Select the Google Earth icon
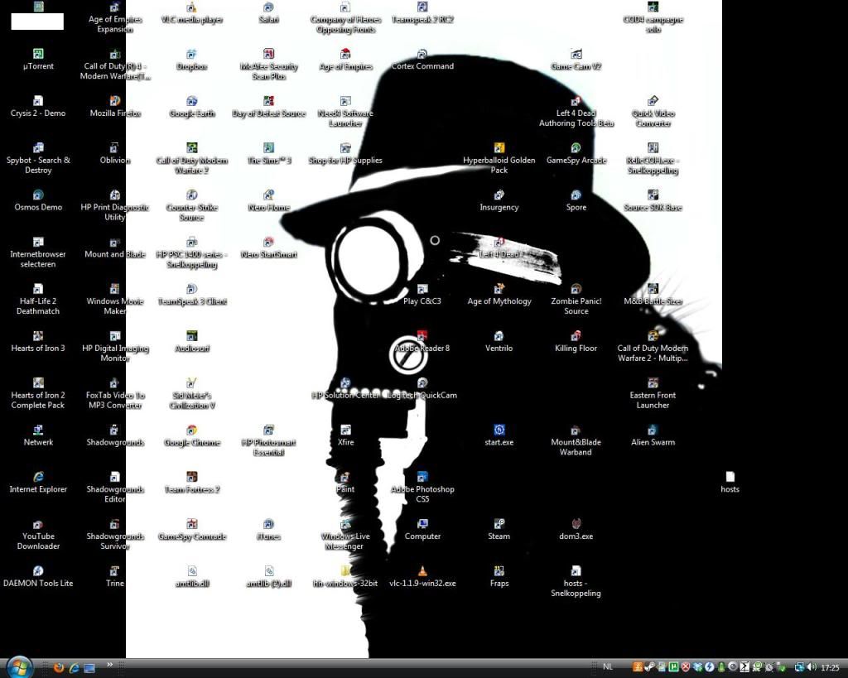The image size is (848, 678). coord(191,107)
